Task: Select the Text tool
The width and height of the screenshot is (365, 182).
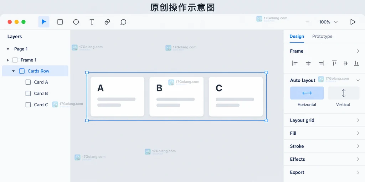Action: click(92, 22)
